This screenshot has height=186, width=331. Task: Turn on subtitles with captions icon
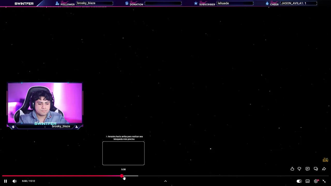[307, 181]
